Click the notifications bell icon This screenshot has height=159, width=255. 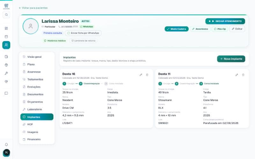6,145
